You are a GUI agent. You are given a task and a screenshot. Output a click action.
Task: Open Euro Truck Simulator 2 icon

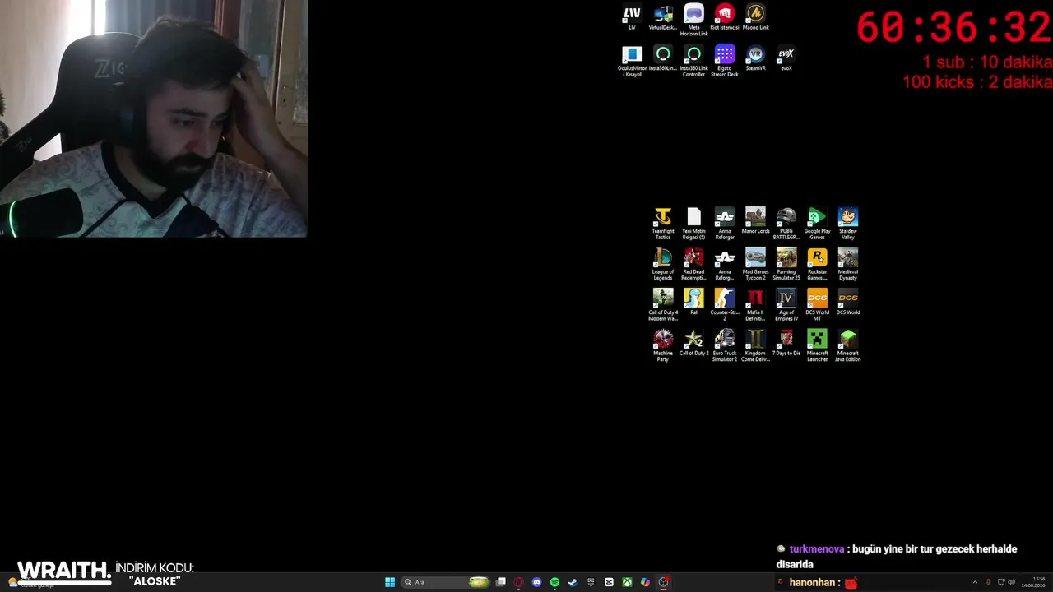click(725, 346)
